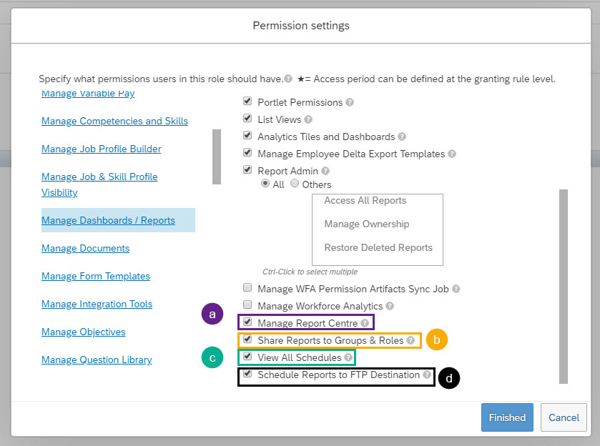The width and height of the screenshot is (600, 446).
Task: Click help icon next to Manage Workforce Analytics
Action: pyautogui.click(x=390, y=306)
